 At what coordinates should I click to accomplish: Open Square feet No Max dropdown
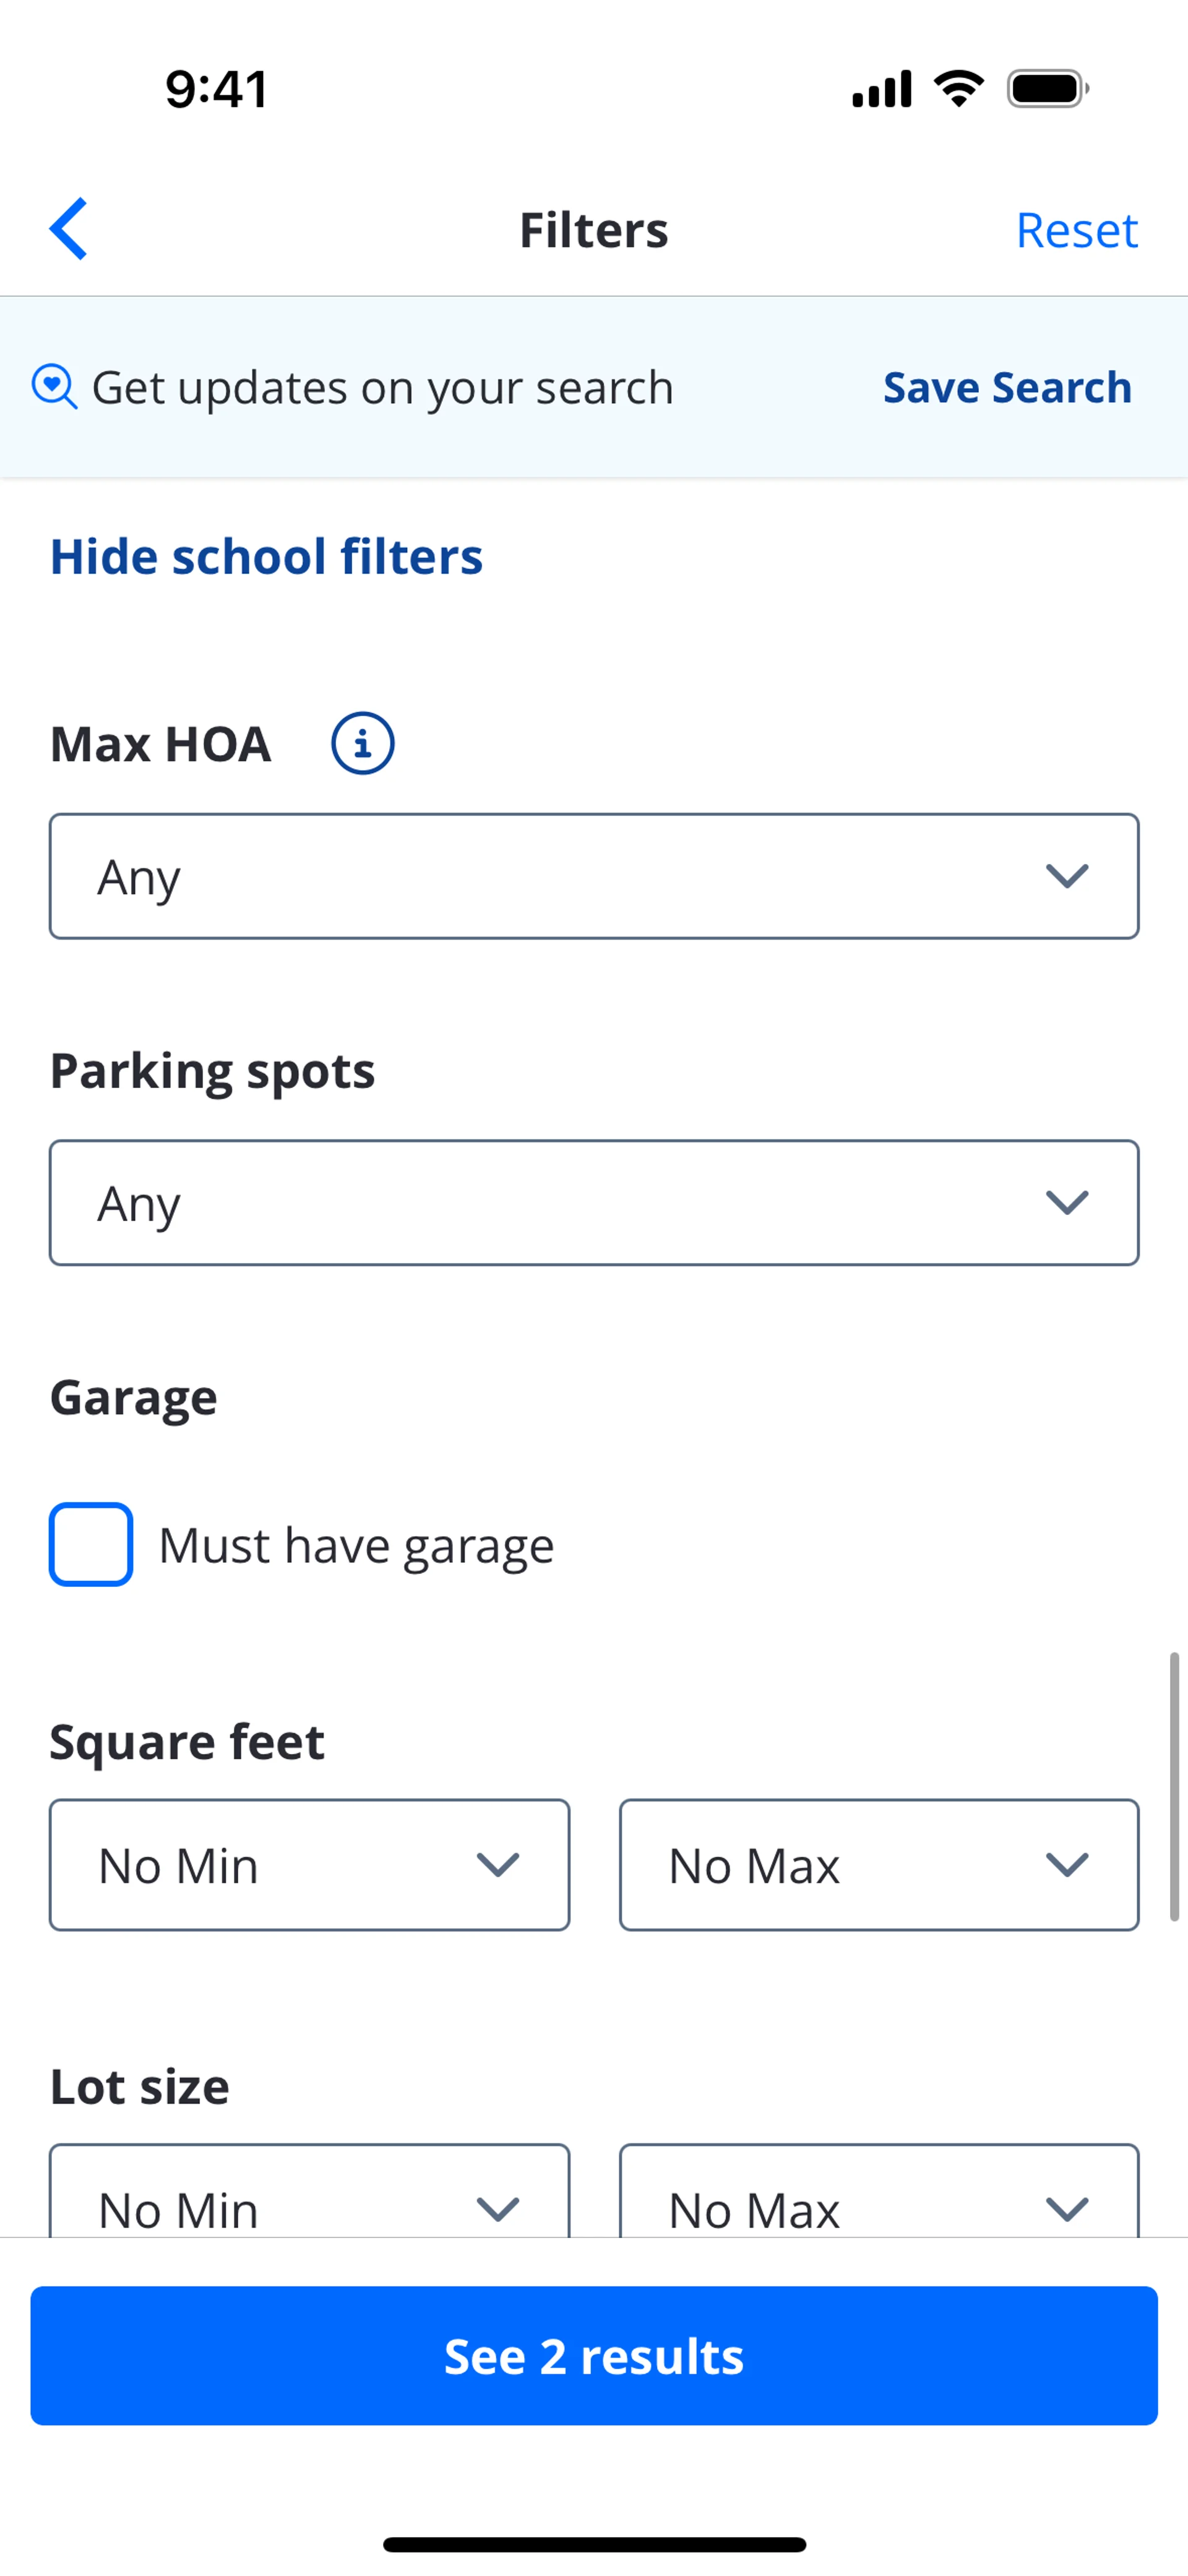coord(878,1865)
